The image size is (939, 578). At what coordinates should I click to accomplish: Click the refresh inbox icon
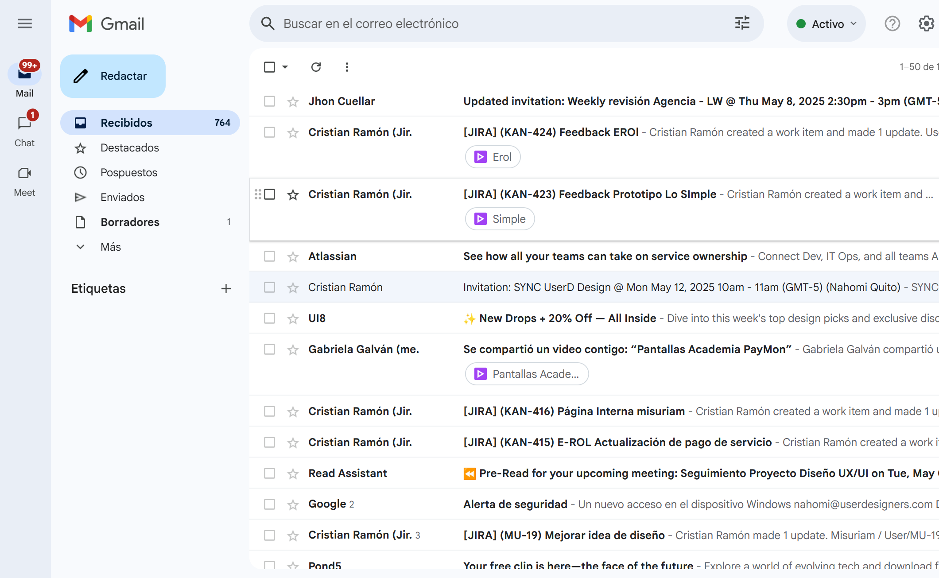(316, 67)
